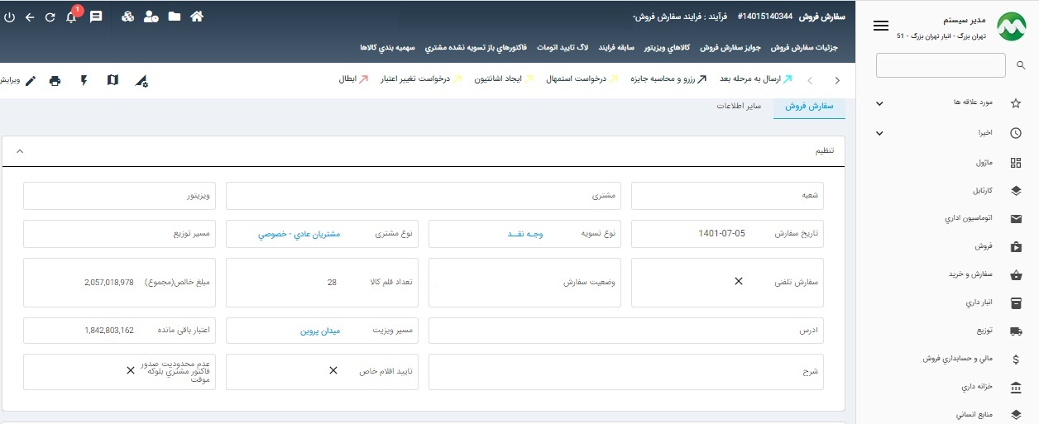1039x424 pixels.
Task: Open the messages chat icon
Action: pos(96,17)
